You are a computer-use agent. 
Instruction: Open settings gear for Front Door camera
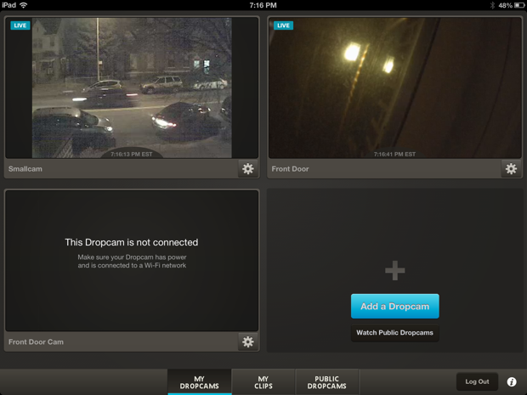coord(511,169)
